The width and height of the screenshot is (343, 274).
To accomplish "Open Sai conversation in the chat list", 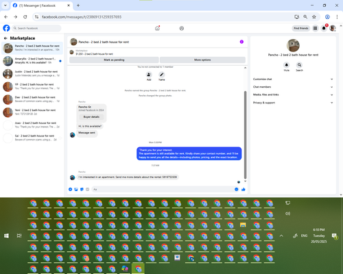I will [x=32, y=138].
